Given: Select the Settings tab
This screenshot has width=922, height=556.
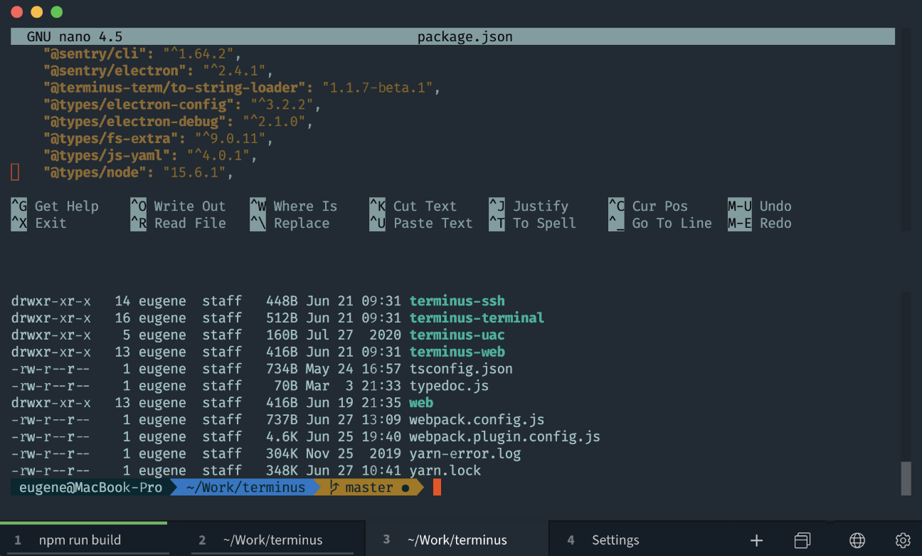Looking at the screenshot, I should point(615,540).
